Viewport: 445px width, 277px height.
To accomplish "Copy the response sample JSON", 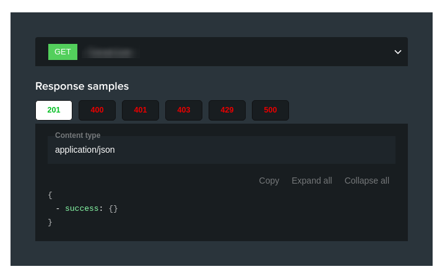I will 269,181.
